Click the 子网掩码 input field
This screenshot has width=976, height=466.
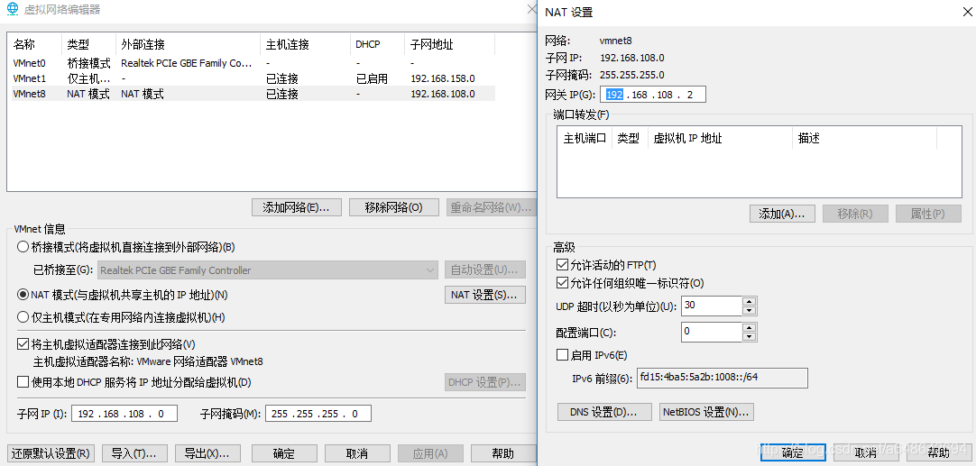[318, 414]
